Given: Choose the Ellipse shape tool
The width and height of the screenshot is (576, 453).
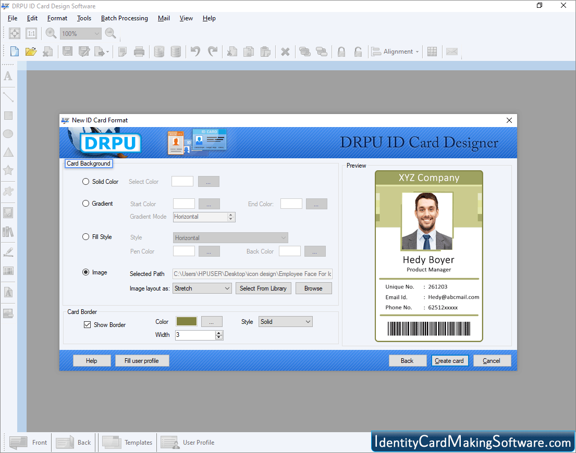Looking at the screenshot, I should tap(8, 133).
